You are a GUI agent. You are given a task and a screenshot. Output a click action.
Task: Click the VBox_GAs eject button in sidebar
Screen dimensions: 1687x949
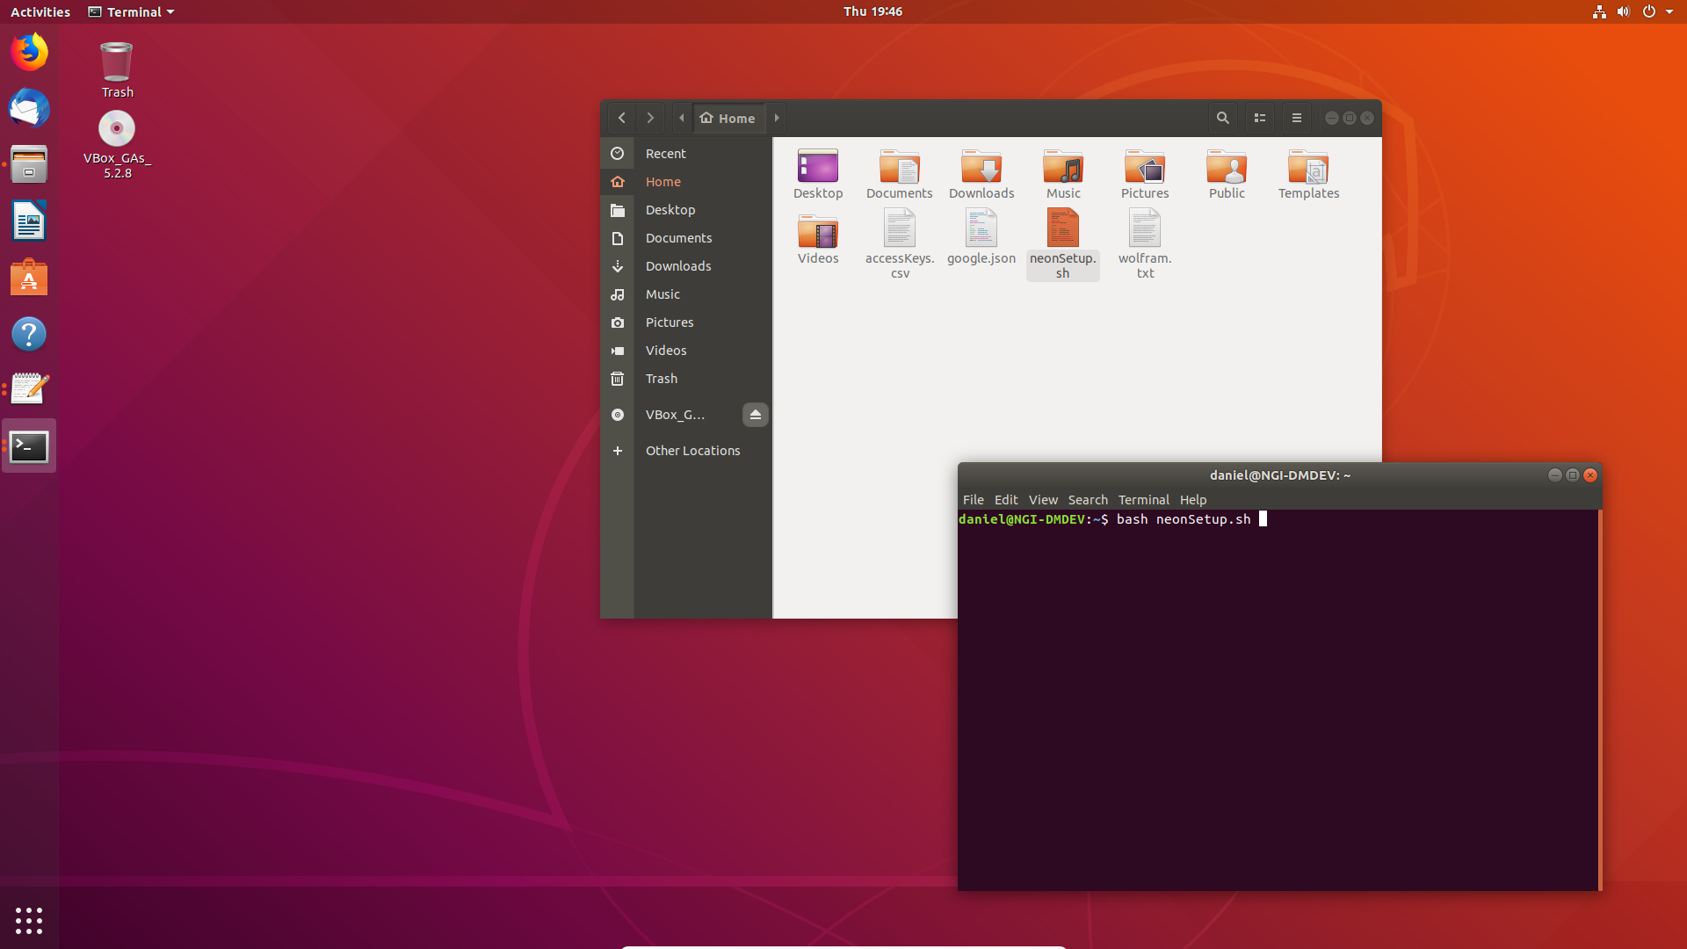pos(756,415)
